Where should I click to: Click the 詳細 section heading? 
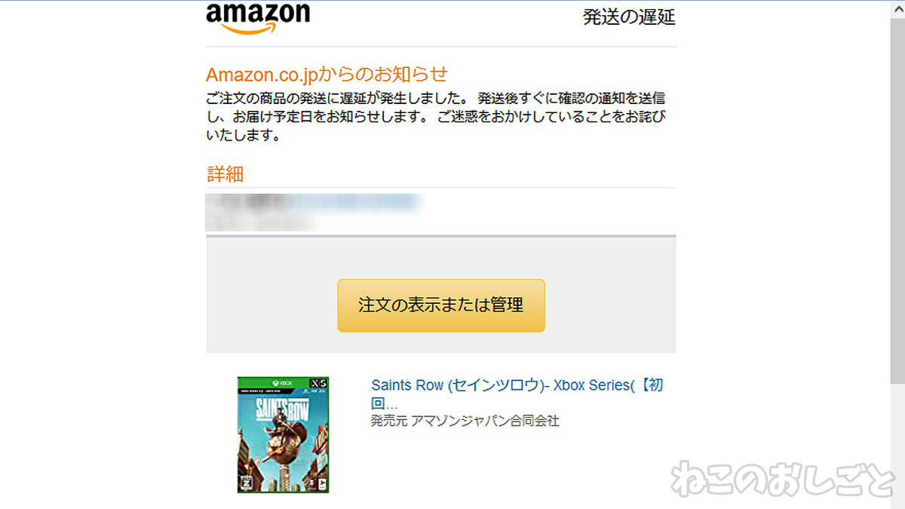(x=225, y=174)
